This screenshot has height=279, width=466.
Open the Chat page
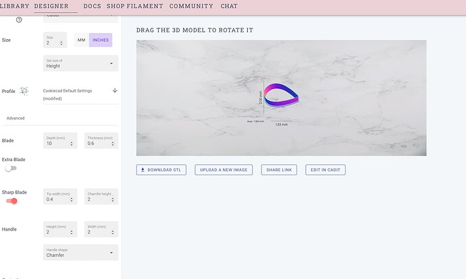(229, 6)
